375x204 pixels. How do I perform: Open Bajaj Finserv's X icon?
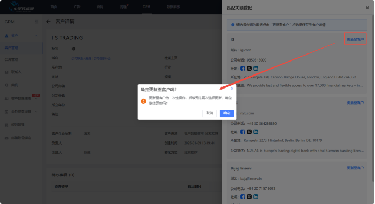pyautogui.click(x=249, y=197)
